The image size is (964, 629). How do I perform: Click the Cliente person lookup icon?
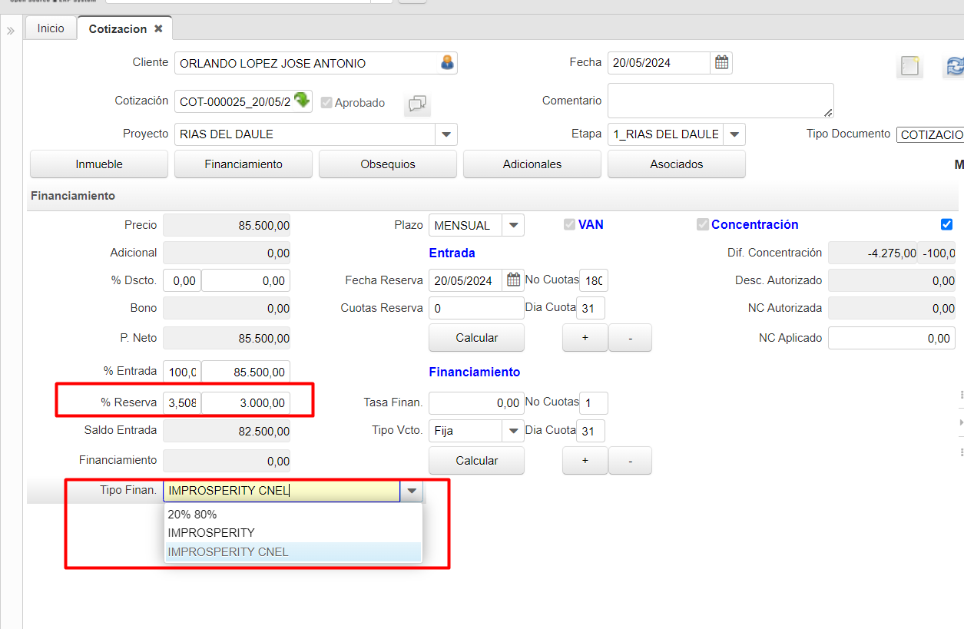447,63
